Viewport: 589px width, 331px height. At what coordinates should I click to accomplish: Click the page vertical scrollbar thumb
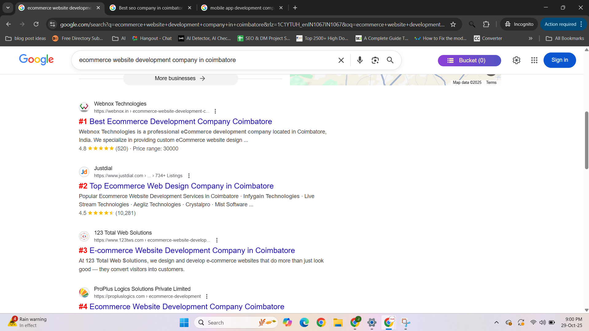coord(586,140)
